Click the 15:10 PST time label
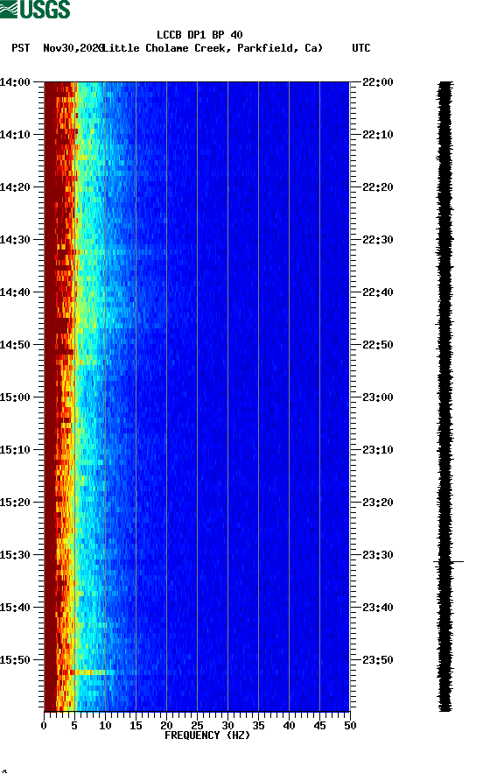483x781 pixels. click(15, 450)
